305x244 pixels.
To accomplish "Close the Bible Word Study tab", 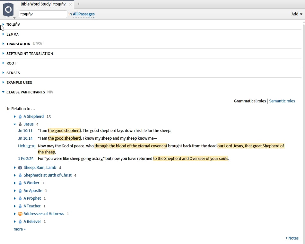I will 70,4.
